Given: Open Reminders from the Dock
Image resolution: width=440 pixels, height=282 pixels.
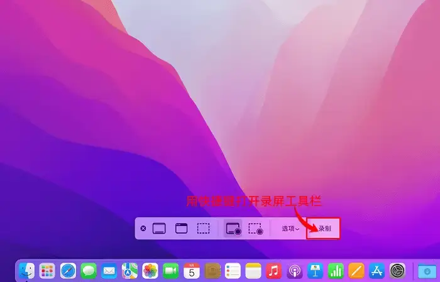Looking at the screenshot, I should 233,271.
